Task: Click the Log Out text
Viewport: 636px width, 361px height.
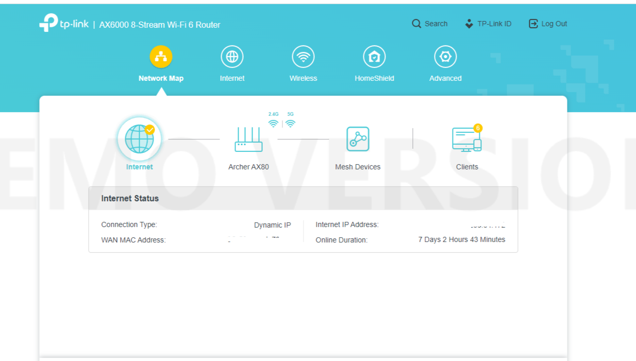Action: coord(554,24)
